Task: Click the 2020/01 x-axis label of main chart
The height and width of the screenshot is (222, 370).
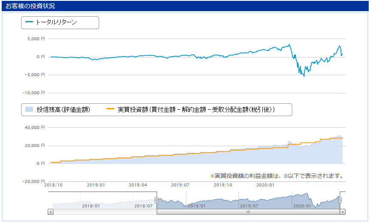Action: [x=265, y=185]
